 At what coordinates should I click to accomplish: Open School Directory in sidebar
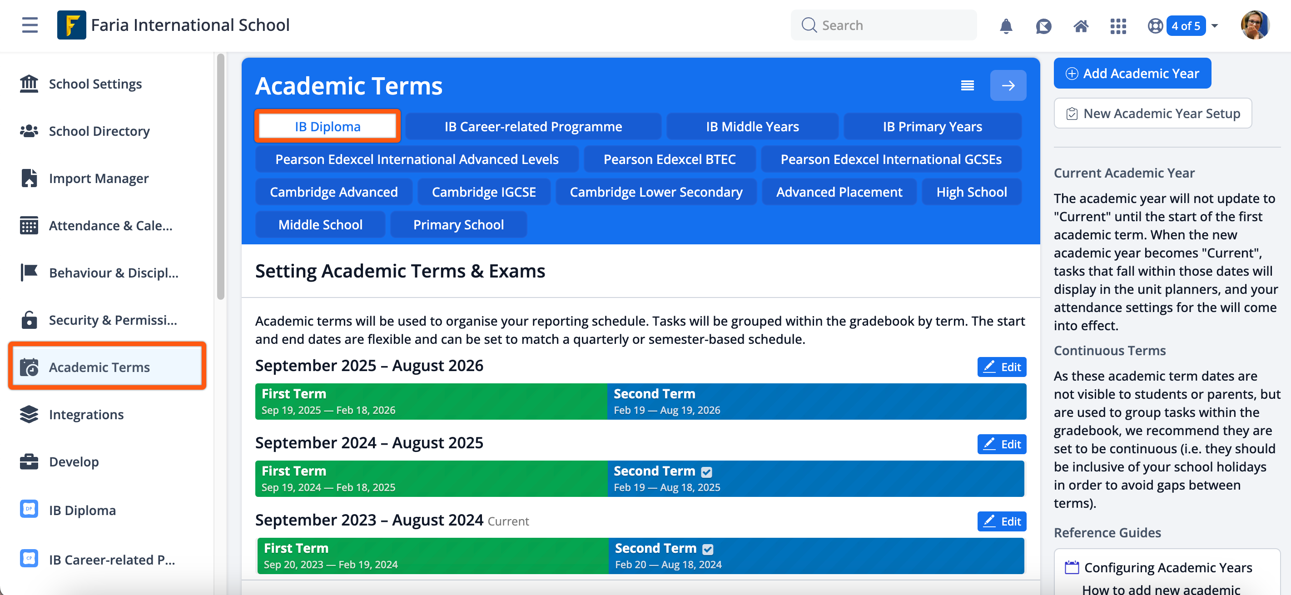pos(107,131)
